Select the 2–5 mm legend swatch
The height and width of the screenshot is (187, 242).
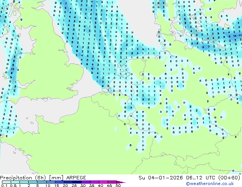pos(33,182)
